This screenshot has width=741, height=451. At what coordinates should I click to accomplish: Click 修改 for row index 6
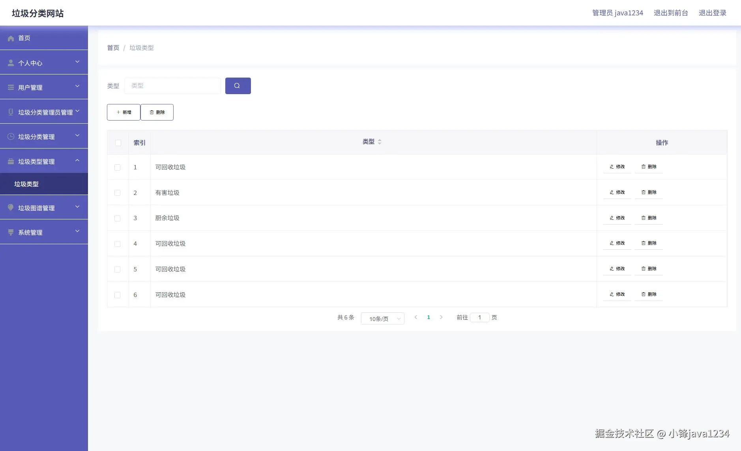(617, 294)
